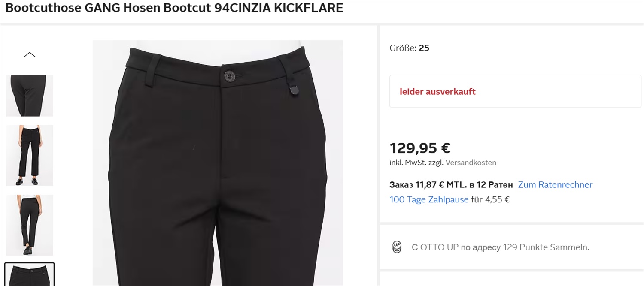Click the OTTO UP Punkte Sammeln text
Viewport: 644px width, 286px height.
[500, 247]
